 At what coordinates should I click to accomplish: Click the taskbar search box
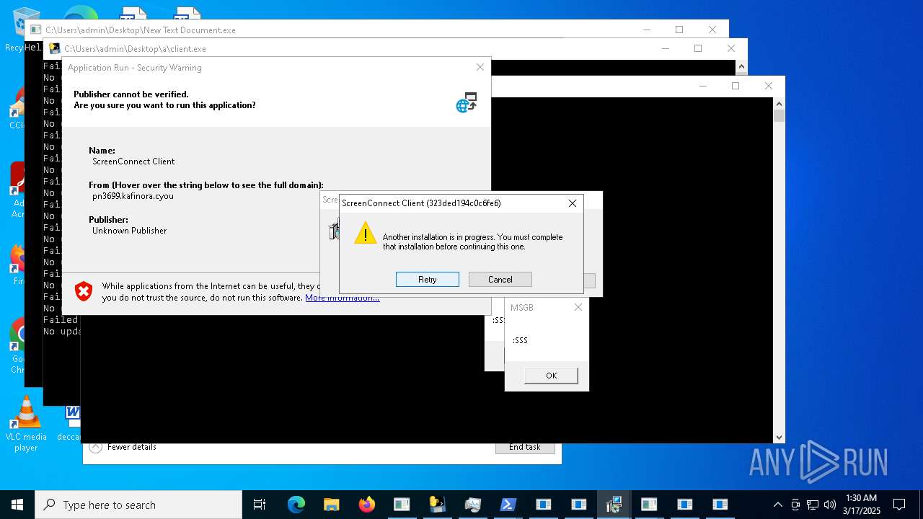coord(138,505)
